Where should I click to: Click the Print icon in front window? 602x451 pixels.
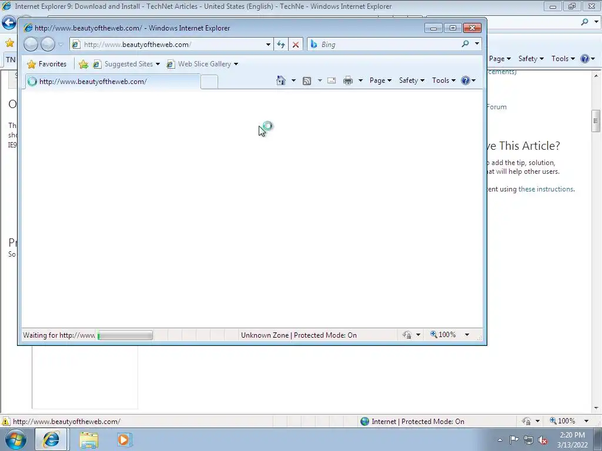348,80
